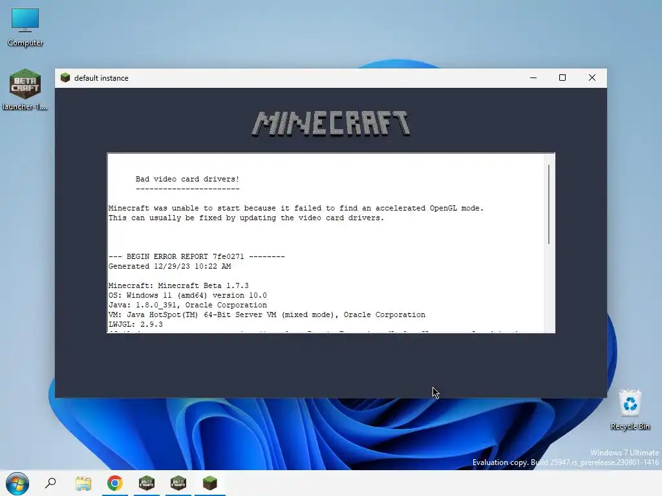Open the Windows Start orb
This screenshot has height=496, width=662.
point(17,483)
